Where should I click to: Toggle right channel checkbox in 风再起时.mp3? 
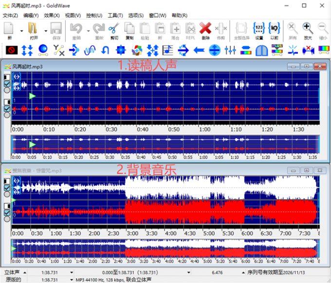pos(7,109)
